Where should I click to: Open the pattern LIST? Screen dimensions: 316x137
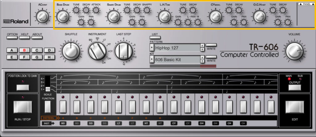[x=155, y=37]
